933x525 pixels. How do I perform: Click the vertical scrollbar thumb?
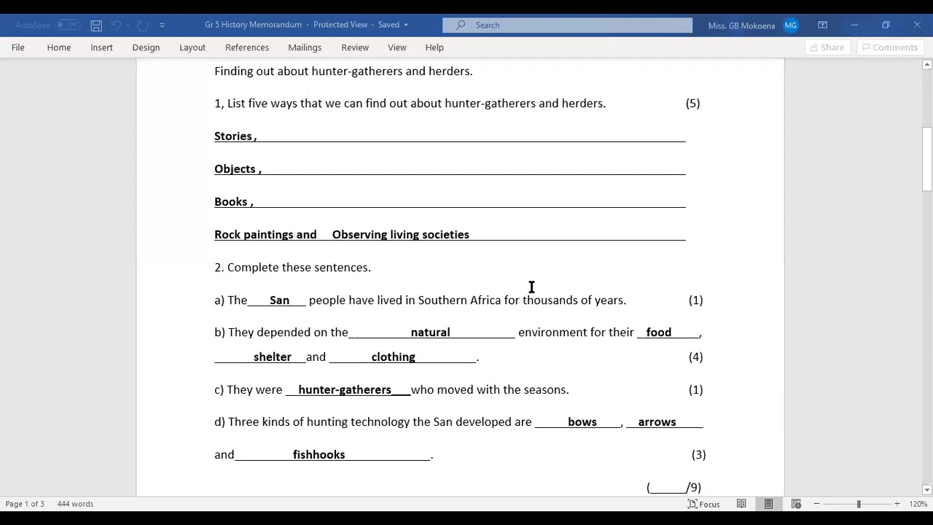(927, 159)
